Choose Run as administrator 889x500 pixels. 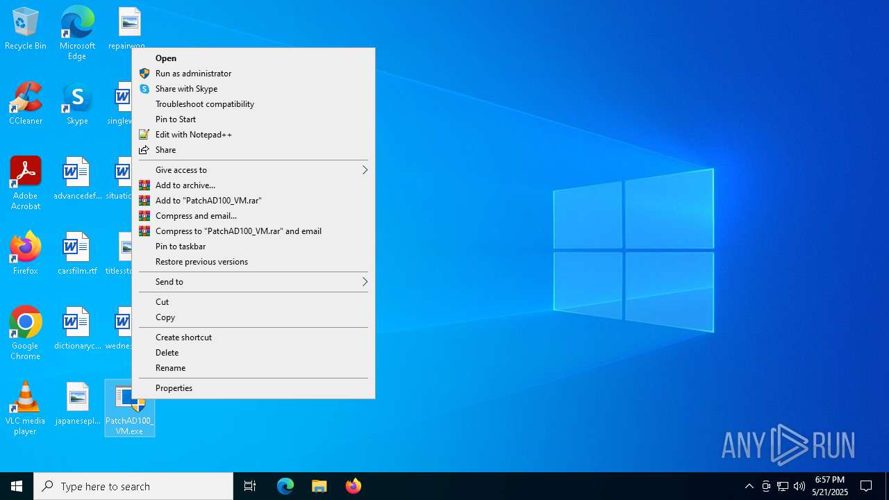tap(254, 74)
